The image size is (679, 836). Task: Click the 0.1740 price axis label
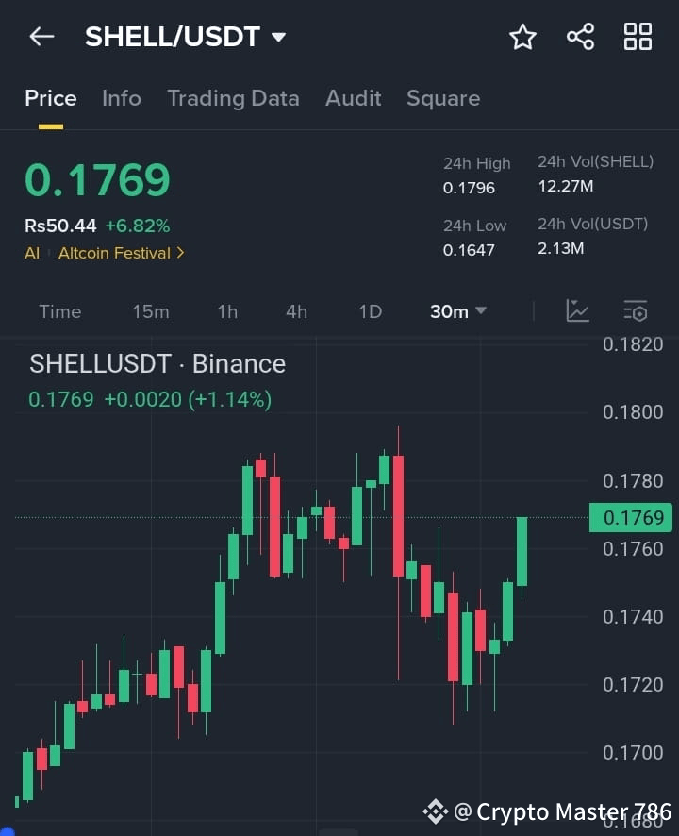pyautogui.click(x=633, y=617)
